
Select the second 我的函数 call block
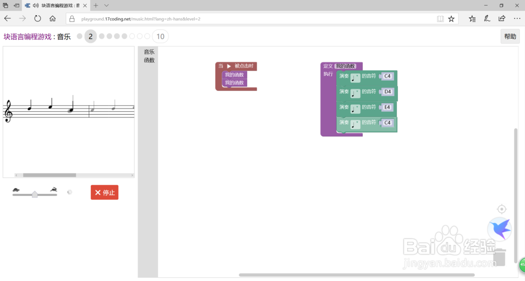234,83
